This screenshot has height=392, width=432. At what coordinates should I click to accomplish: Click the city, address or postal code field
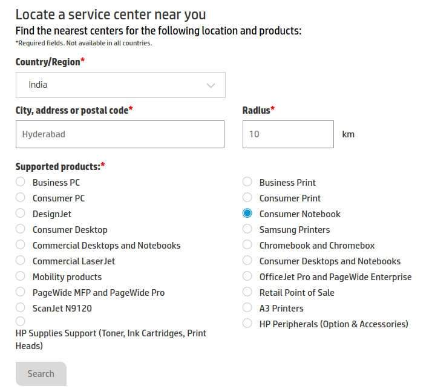120,134
